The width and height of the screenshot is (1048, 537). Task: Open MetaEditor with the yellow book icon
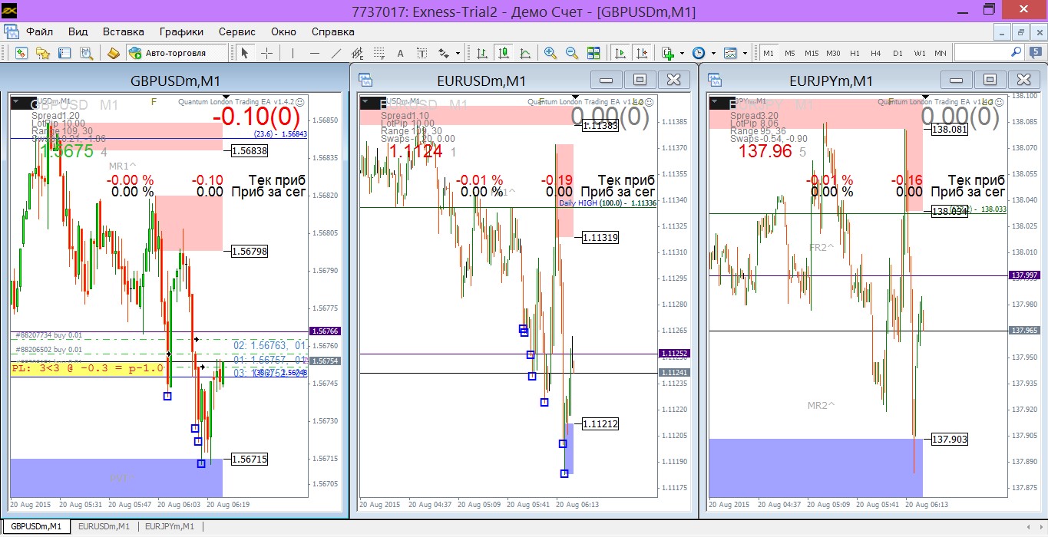coord(114,53)
